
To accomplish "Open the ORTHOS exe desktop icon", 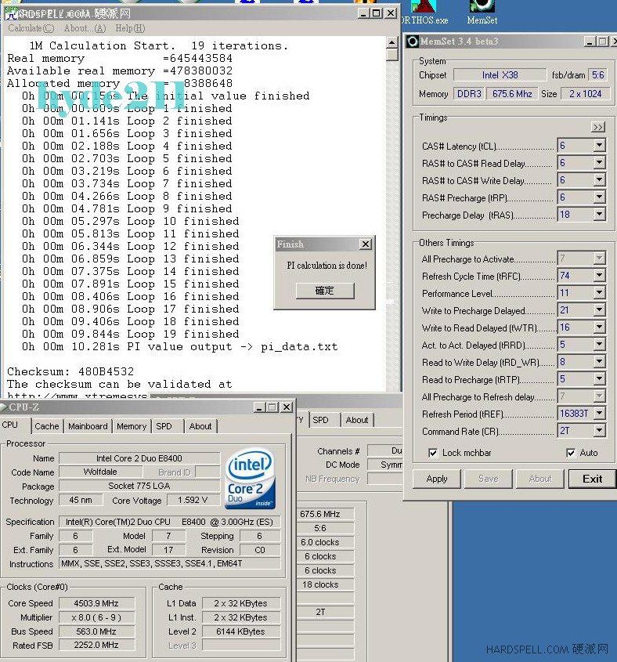I will click(424, 8).
